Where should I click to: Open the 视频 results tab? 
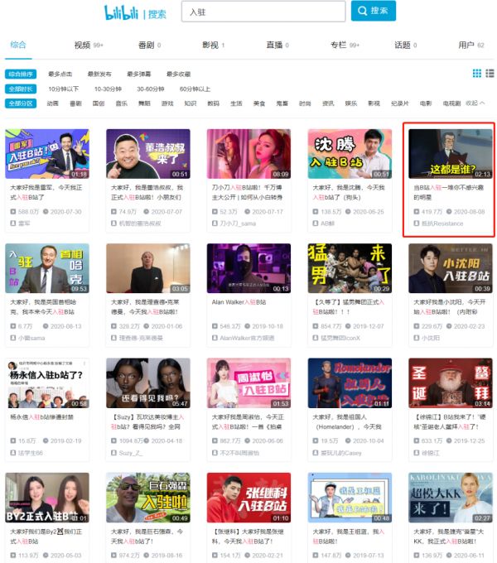[82, 45]
